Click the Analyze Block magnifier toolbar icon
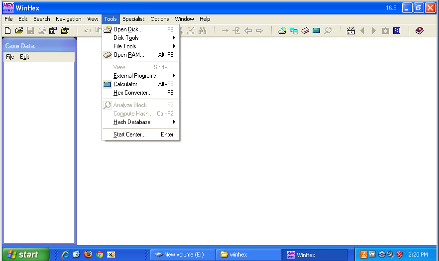 328,30
